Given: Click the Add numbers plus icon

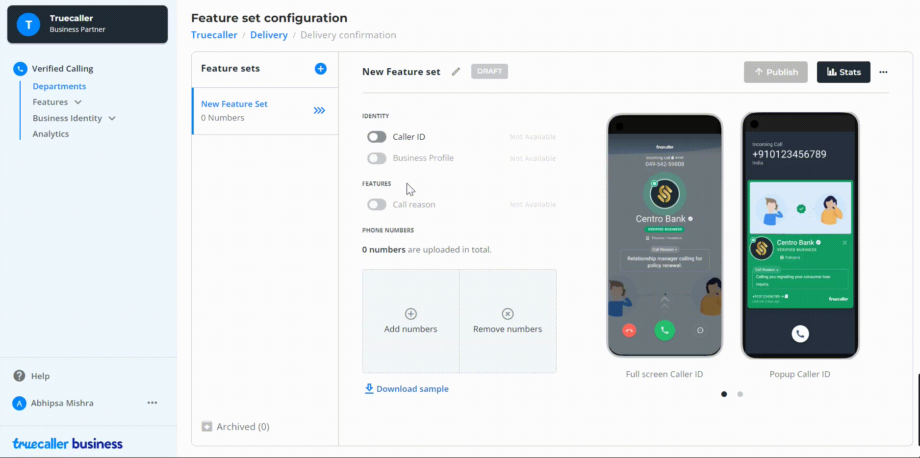Looking at the screenshot, I should coord(410,314).
